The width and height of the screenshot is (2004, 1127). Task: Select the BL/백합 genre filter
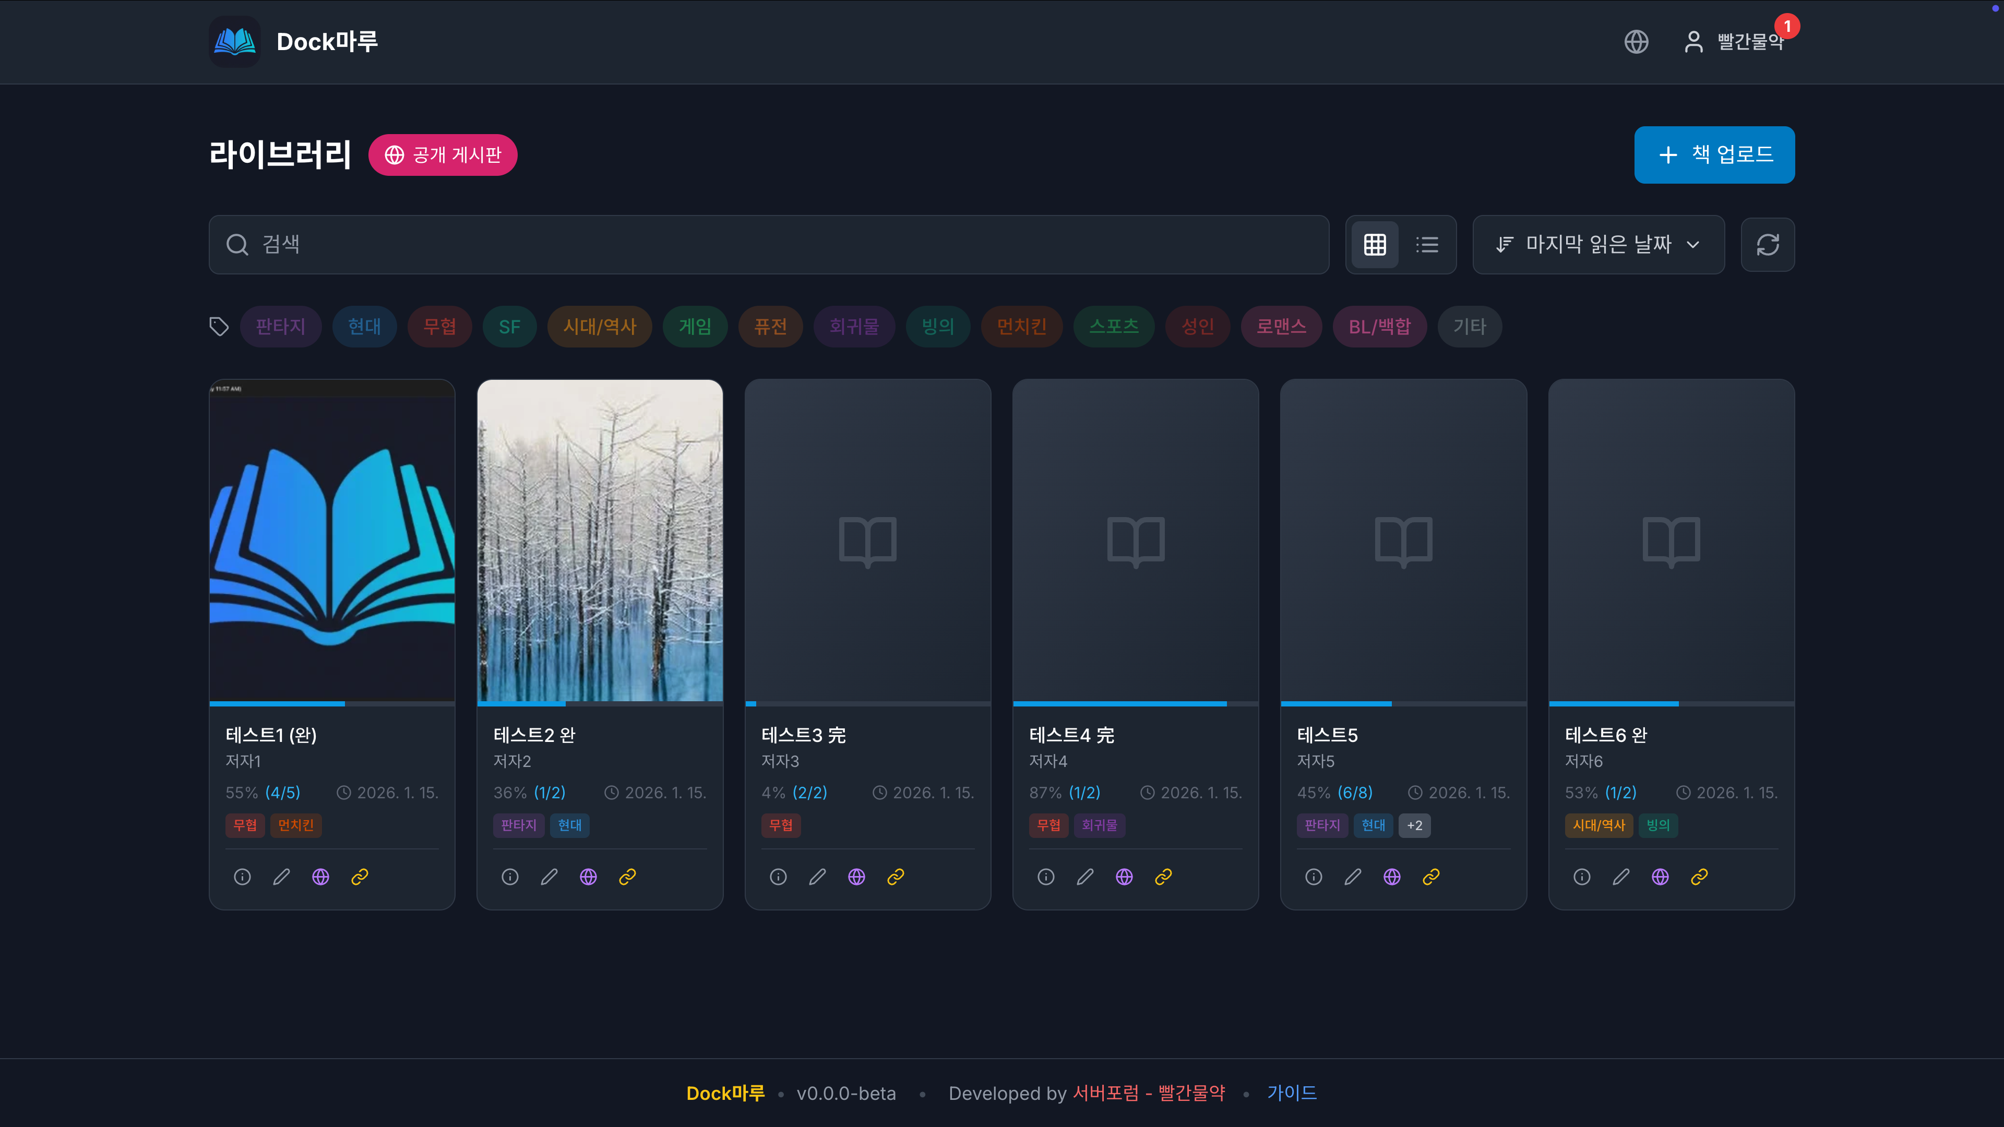[1379, 327]
